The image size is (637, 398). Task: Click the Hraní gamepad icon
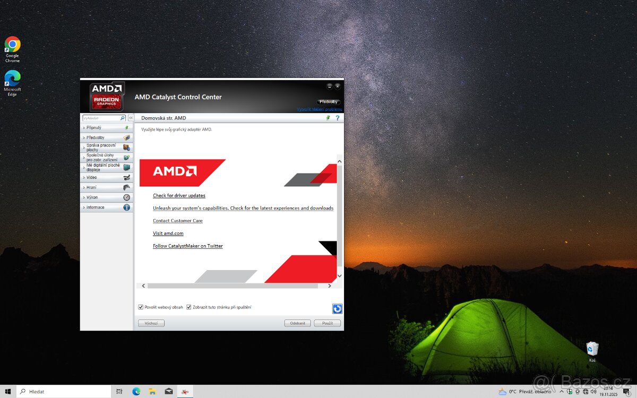coord(126,187)
